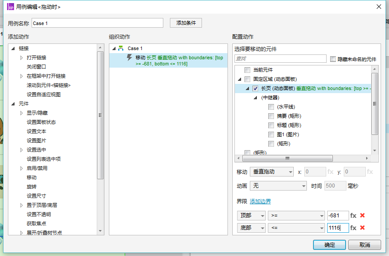The width and height of the screenshot is (389, 256).
Task: Add the 设置自适应视图 action
Action: [43, 94]
